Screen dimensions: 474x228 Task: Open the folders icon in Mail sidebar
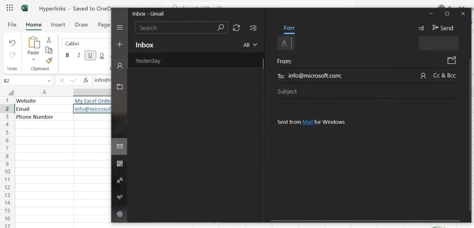120,87
